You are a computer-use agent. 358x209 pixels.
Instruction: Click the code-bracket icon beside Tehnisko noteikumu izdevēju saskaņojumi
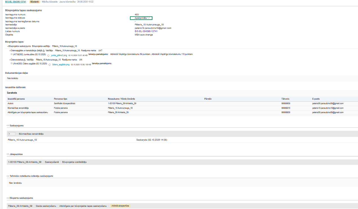8,176
